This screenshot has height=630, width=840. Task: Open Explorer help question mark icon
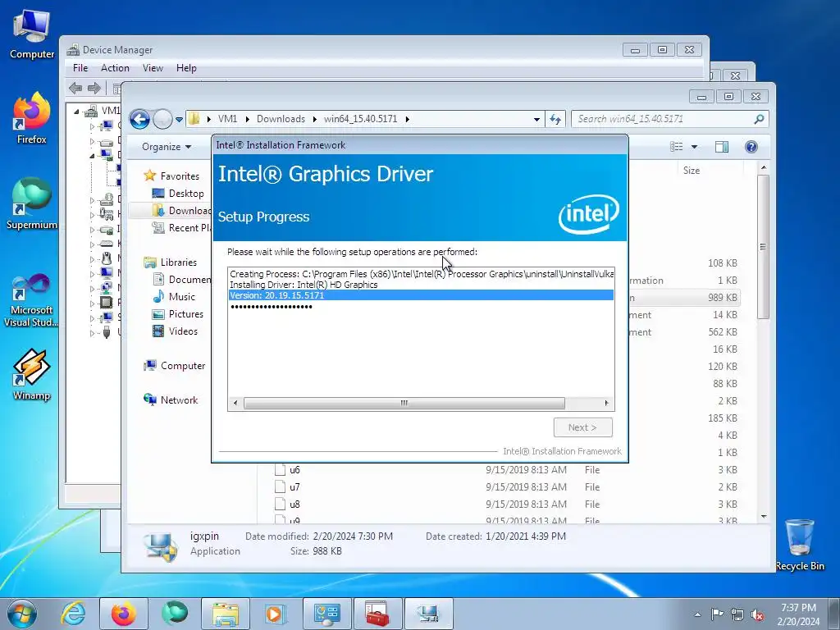[x=751, y=147]
